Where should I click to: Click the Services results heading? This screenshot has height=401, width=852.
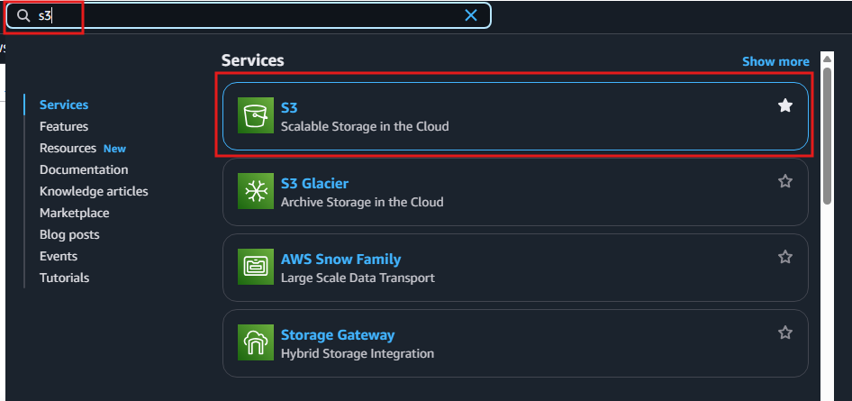click(253, 60)
